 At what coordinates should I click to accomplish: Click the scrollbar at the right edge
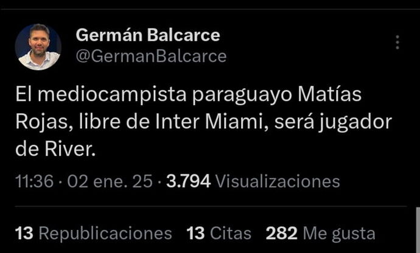(x=418, y=230)
